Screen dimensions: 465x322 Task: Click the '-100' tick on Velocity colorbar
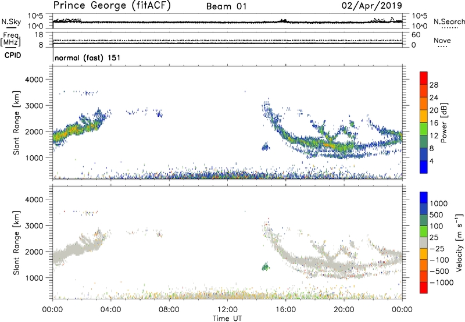click(439, 260)
